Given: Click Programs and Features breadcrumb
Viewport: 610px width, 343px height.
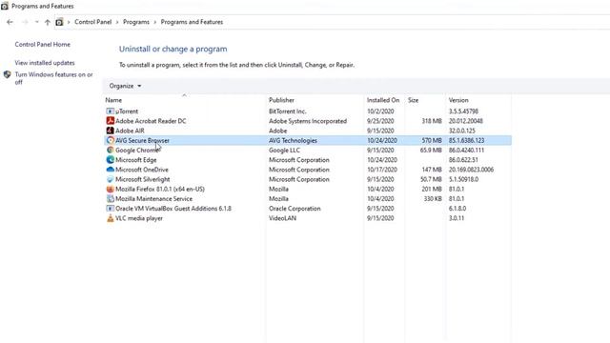Looking at the screenshot, I should [x=192, y=22].
